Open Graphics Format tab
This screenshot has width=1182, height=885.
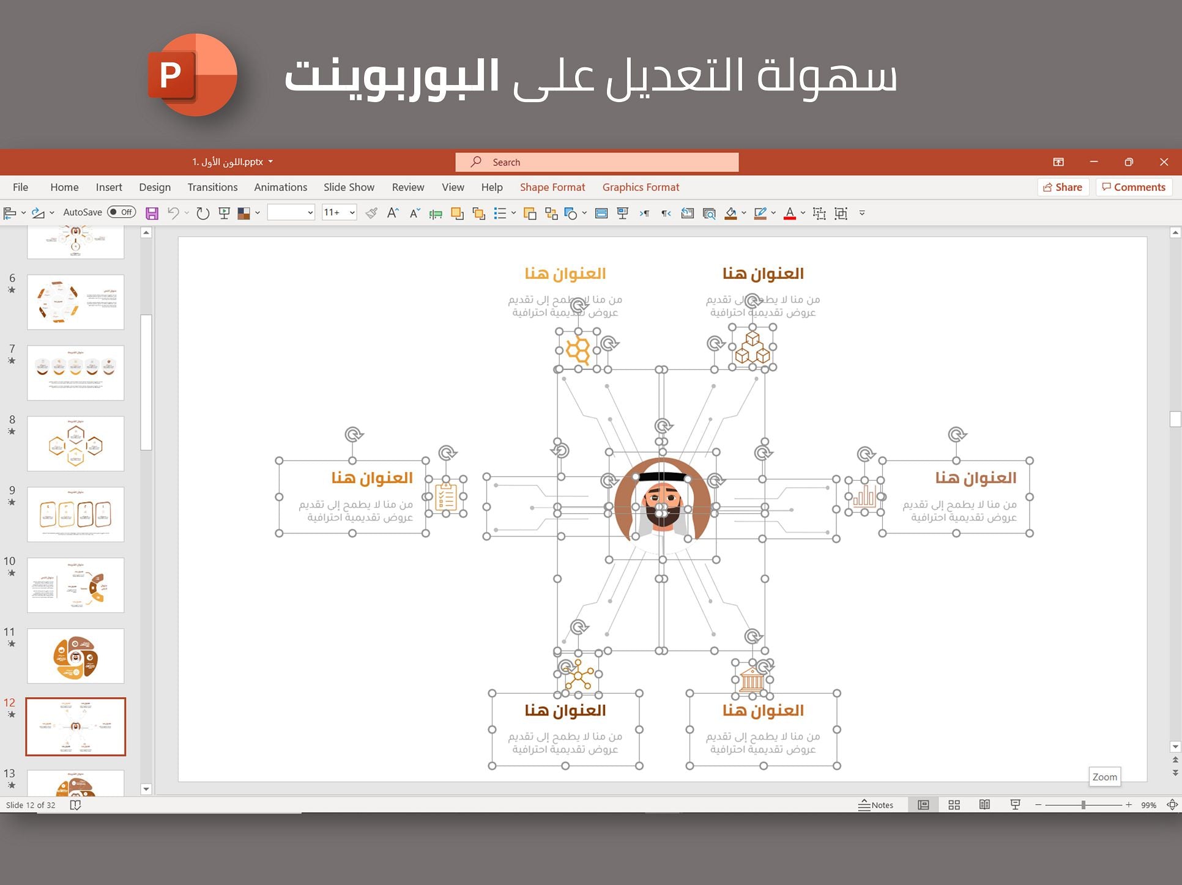click(x=640, y=186)
